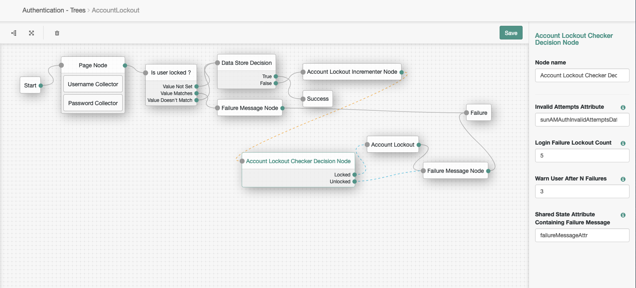Click the False outcome connector dot

pos(276,83)
